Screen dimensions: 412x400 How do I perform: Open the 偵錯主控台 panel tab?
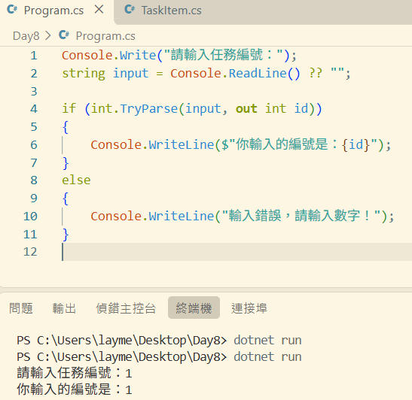coord(126,308)
